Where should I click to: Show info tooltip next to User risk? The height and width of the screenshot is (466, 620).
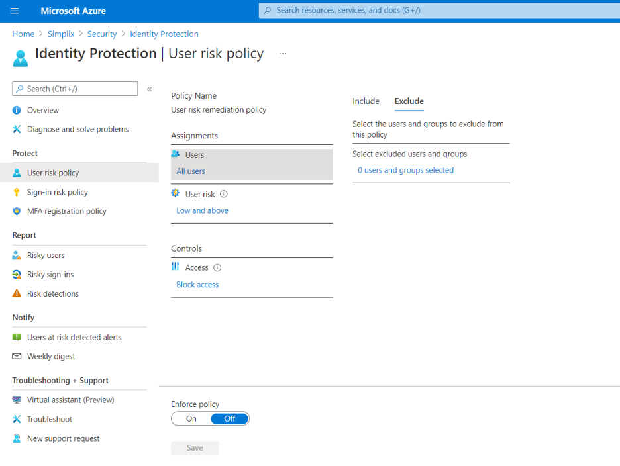224,194
